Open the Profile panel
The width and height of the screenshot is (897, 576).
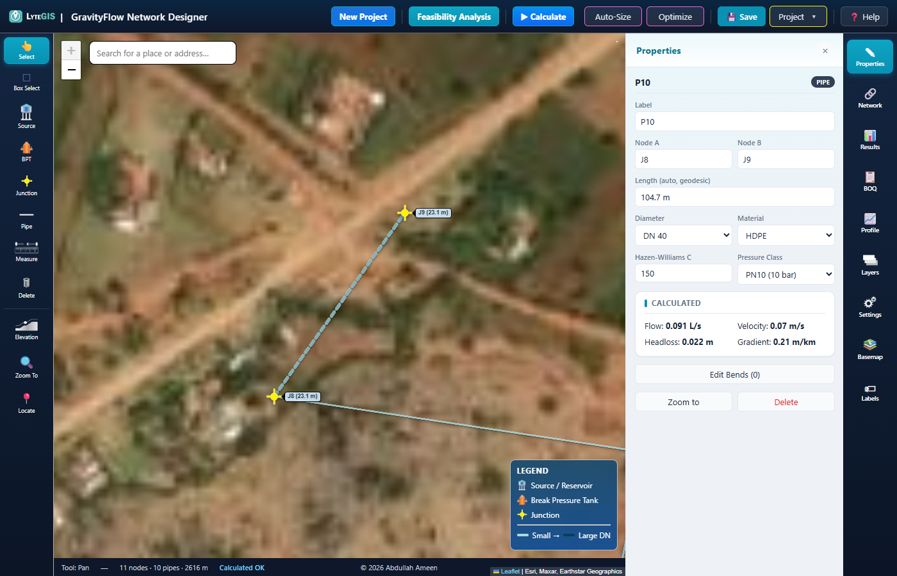[x=869, y=223]
